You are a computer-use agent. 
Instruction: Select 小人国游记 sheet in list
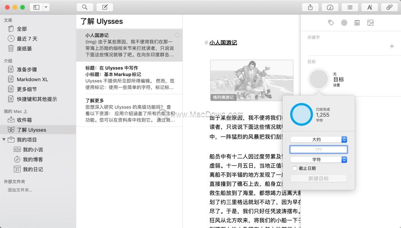tap(129, 45)
